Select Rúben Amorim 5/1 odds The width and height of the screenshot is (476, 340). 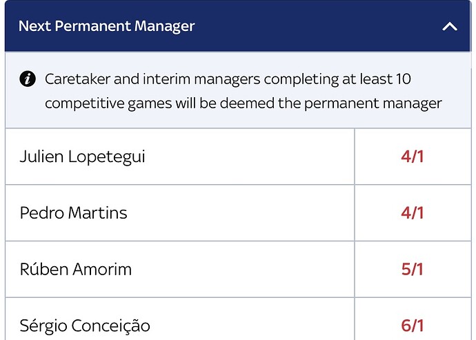[x=413, y=269]
